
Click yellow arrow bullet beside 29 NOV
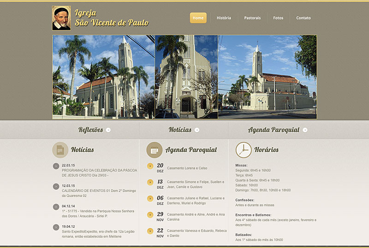coord(150,215)
